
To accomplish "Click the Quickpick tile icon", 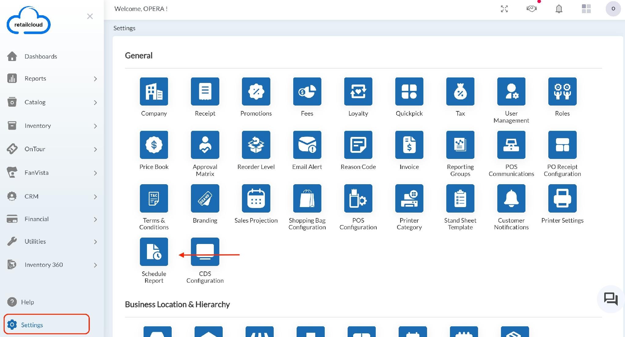I will [x=409, y=91].
